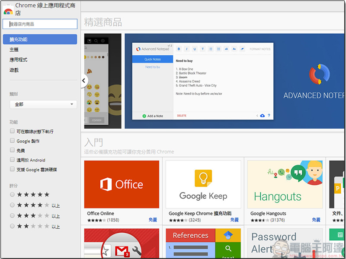Viewport: 346px width, 259px height.
Task: Check the 免費 filter checkbox
Action: pyautogui.click(x=13, y=150)
